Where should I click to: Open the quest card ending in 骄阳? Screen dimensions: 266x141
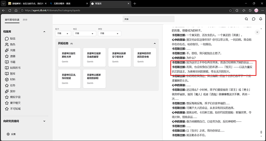pyautogui.click(x=94, y=79)
